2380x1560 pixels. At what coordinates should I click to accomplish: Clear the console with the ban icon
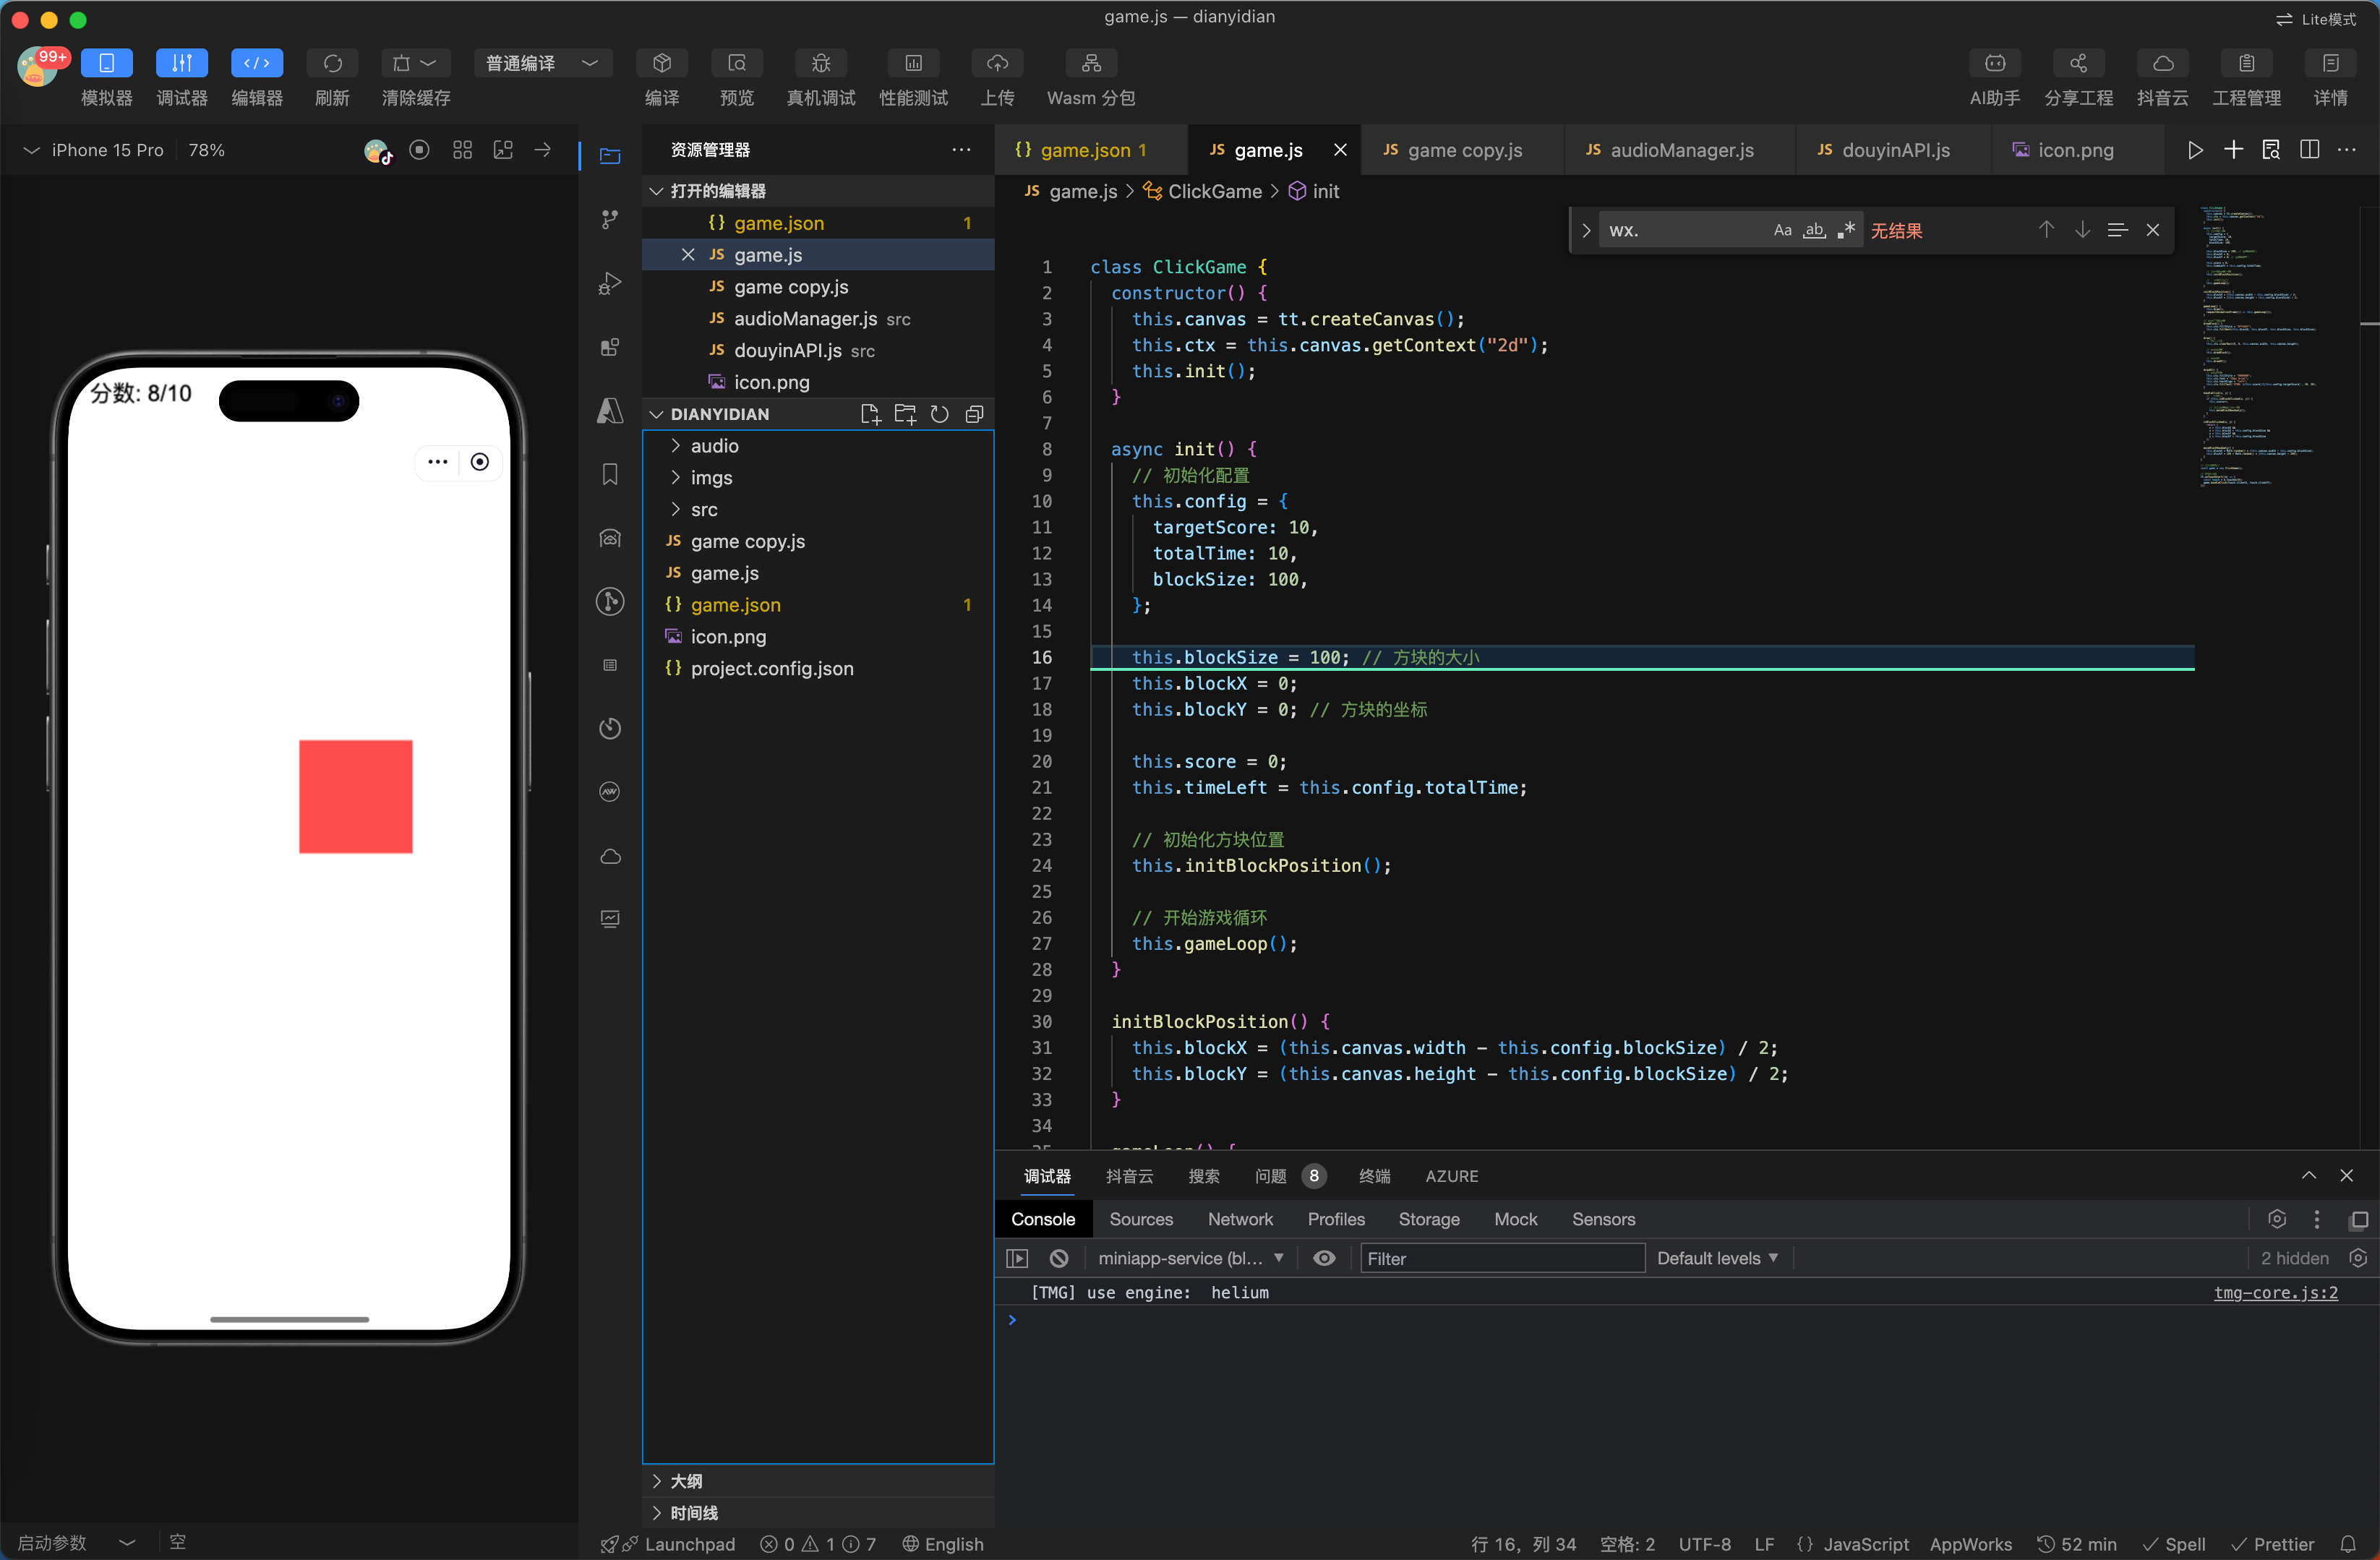(1059, 1258)
